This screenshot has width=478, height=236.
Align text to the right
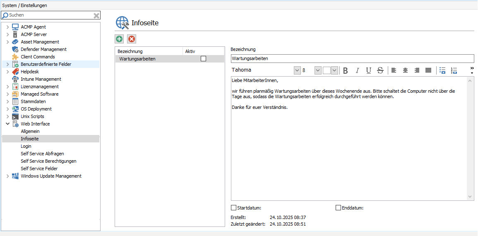coord(417,70)
